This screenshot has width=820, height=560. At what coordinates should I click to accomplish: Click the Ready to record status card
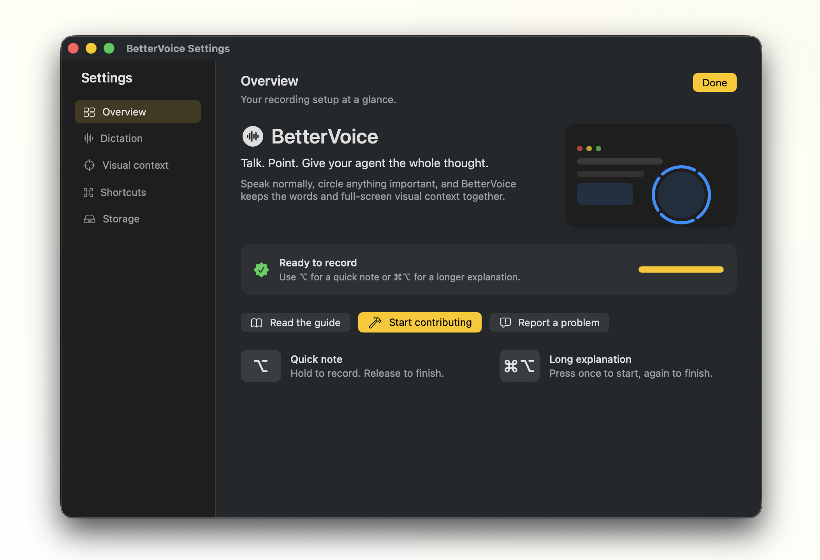[488, 269]
